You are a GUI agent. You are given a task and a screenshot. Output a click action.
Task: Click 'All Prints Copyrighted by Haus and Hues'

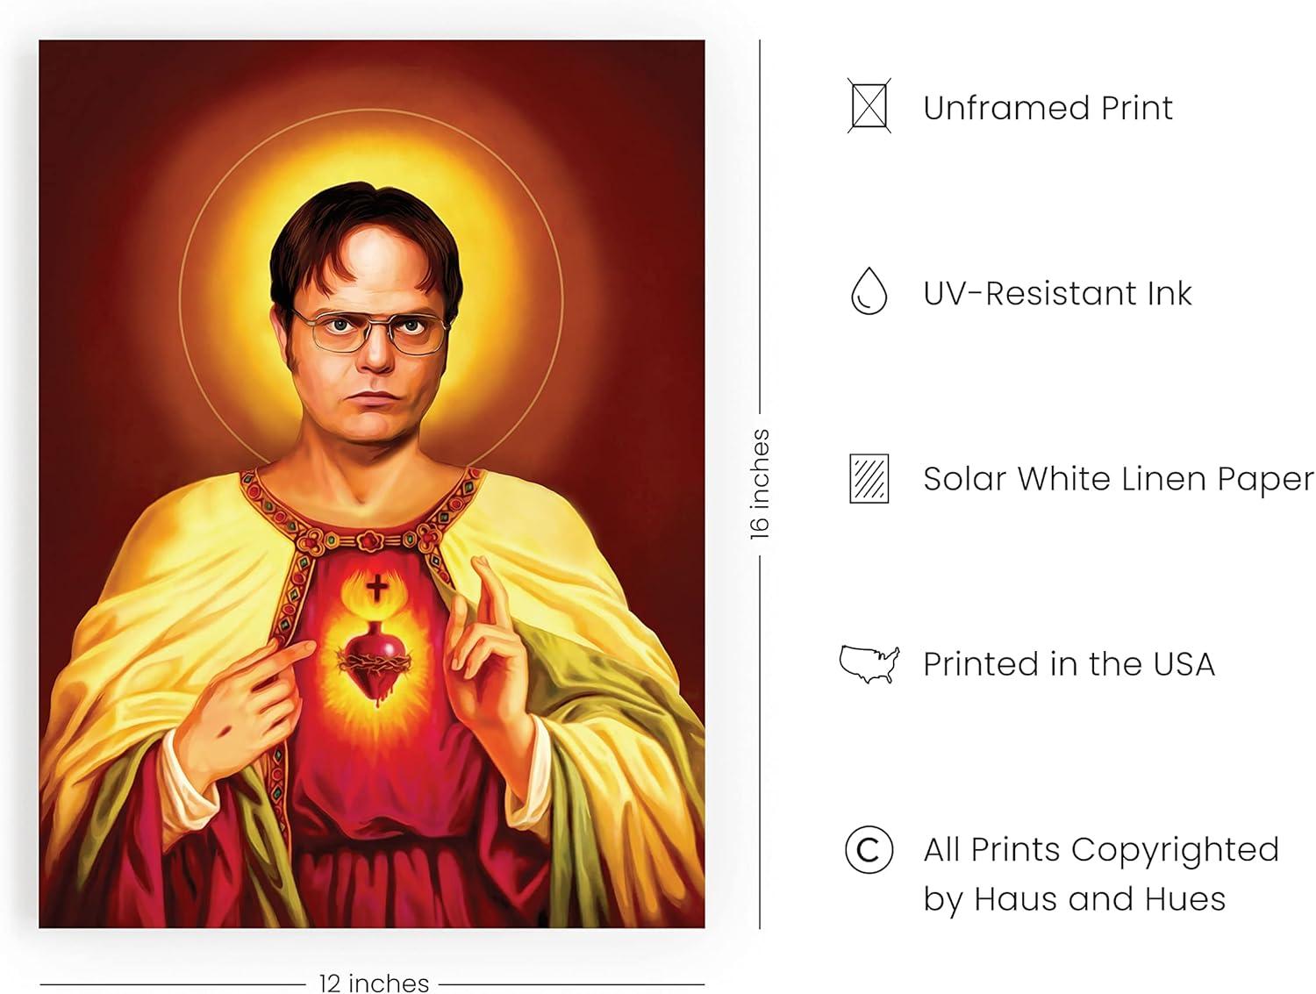(x=1101, y=874)
